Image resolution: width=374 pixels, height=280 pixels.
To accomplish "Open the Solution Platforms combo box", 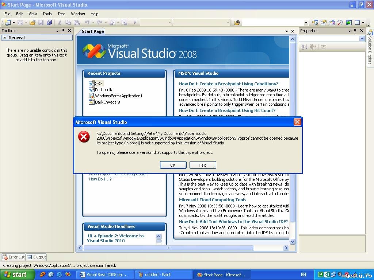I will pyautogui.click(x=201, y=23).
